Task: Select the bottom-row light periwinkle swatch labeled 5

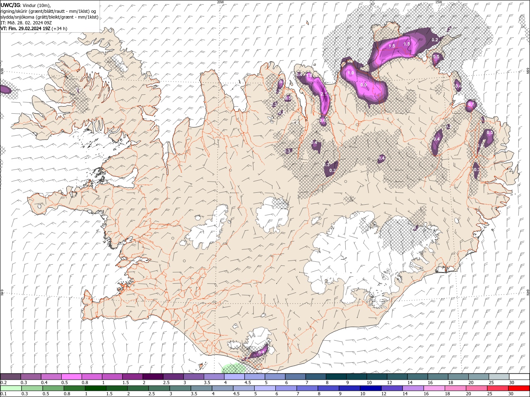Action: tap(265, 388)
